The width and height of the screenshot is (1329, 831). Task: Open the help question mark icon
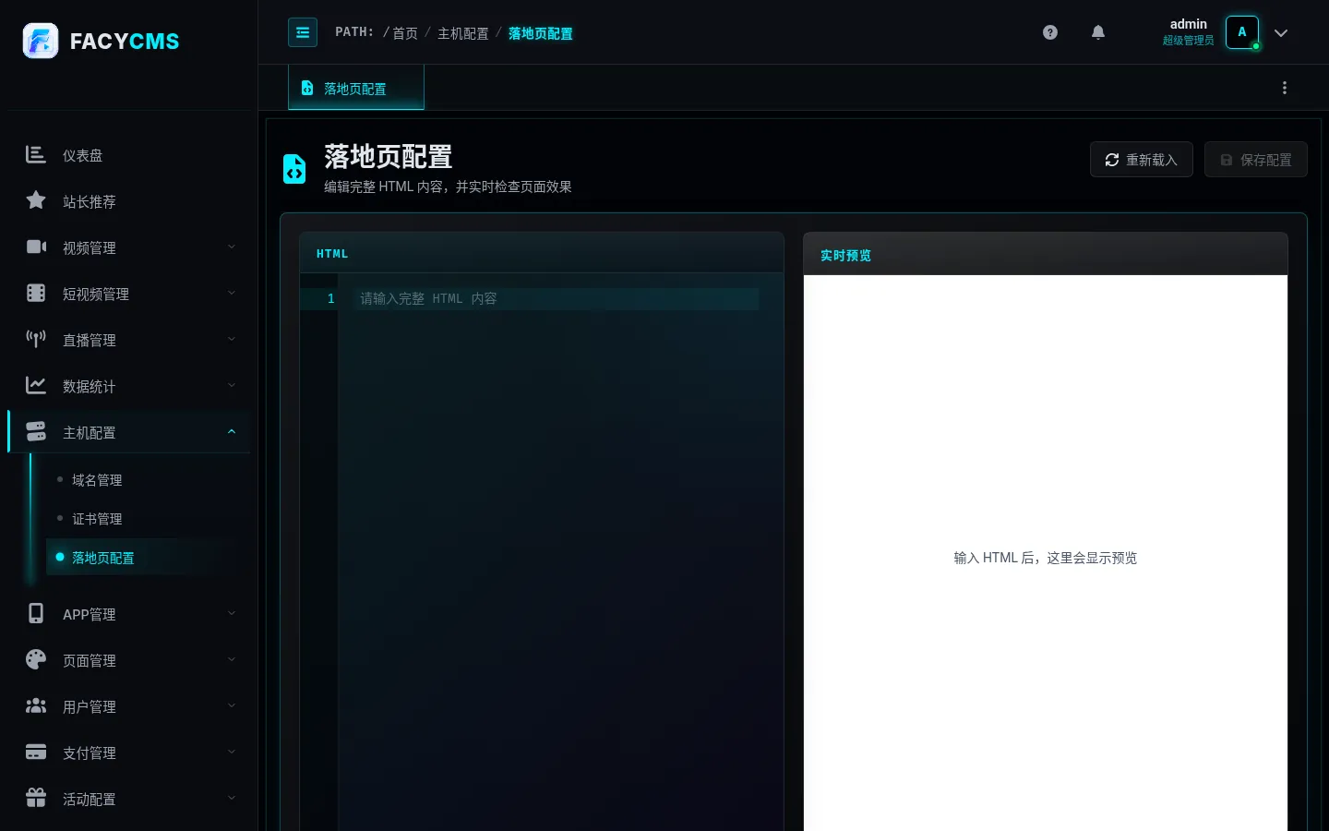tap(1050, 32)
